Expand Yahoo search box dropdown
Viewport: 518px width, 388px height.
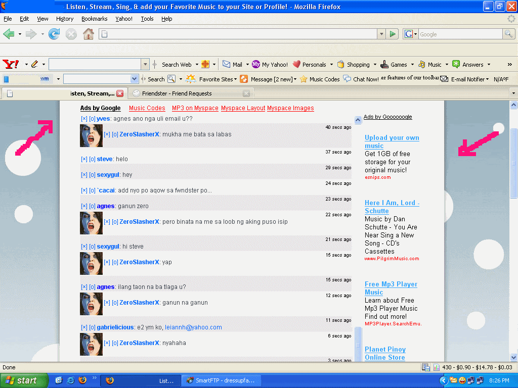coord(145,64)
